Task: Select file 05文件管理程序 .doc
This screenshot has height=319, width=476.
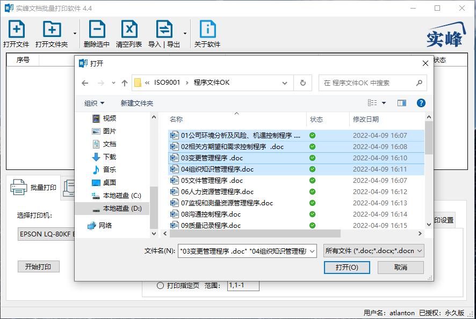Action: 296,181
